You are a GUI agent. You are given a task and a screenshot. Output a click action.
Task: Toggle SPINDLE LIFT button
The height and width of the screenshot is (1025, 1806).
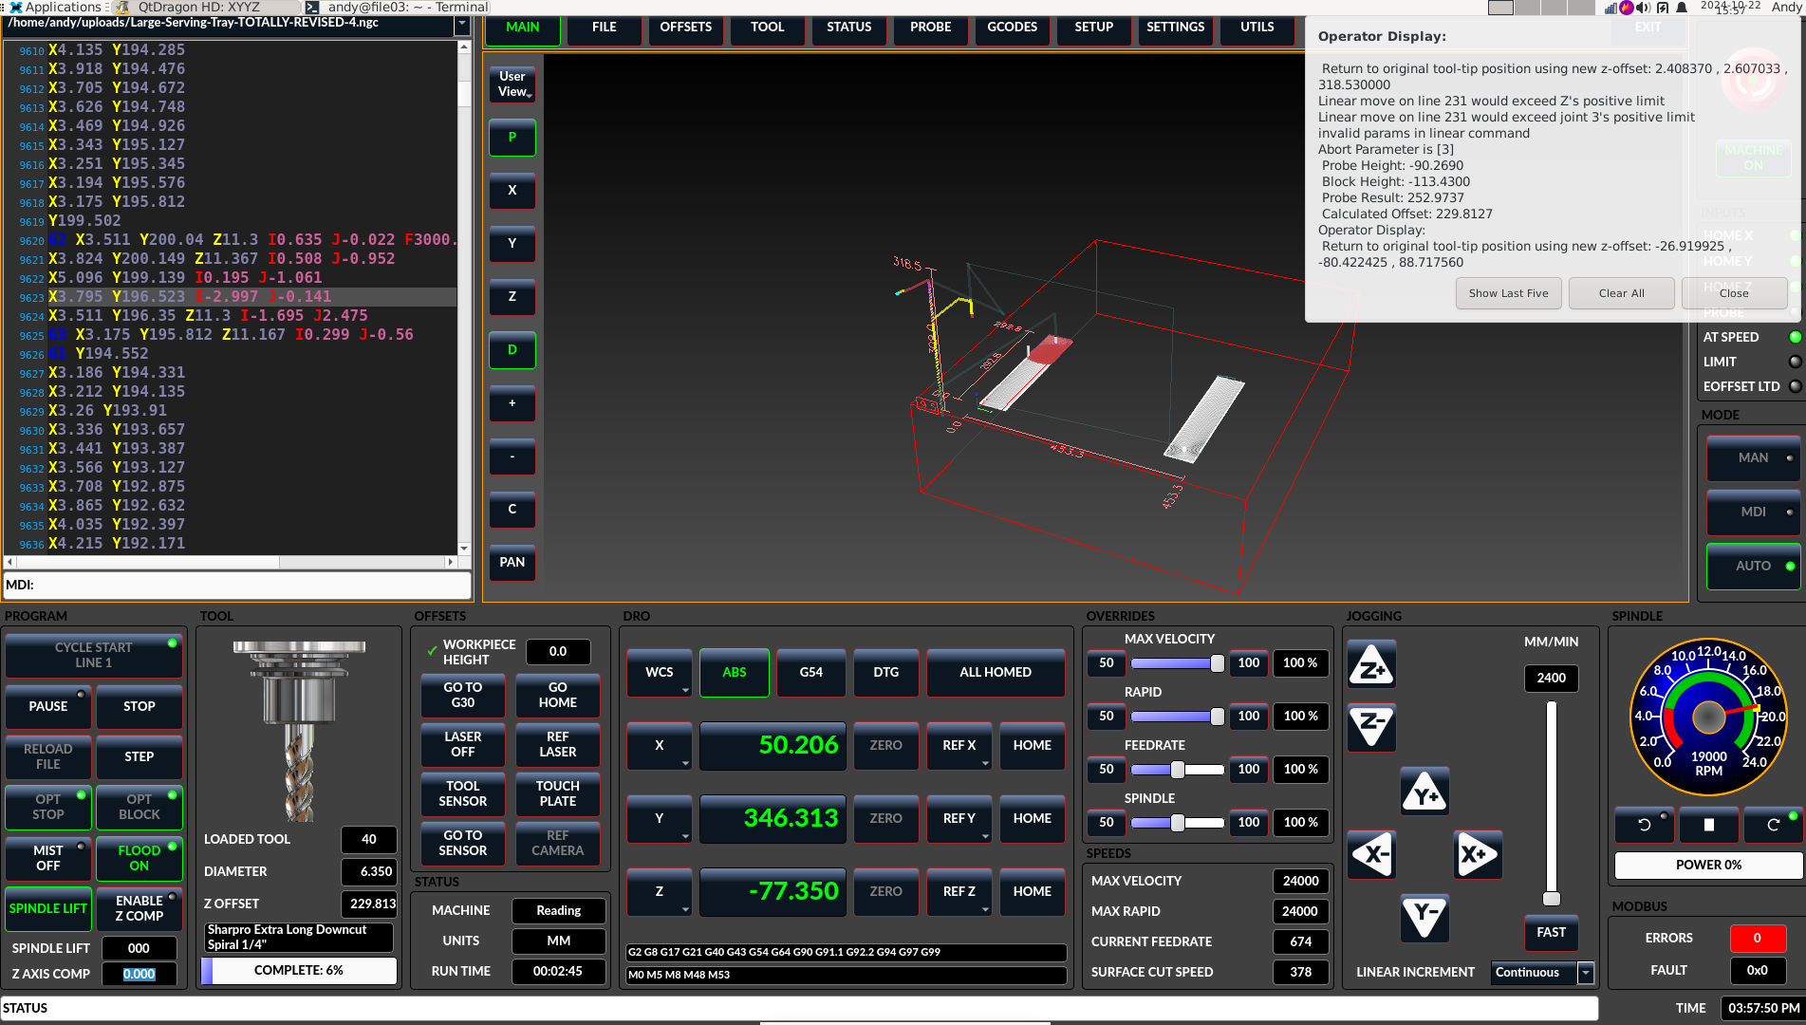coord(48,908)
